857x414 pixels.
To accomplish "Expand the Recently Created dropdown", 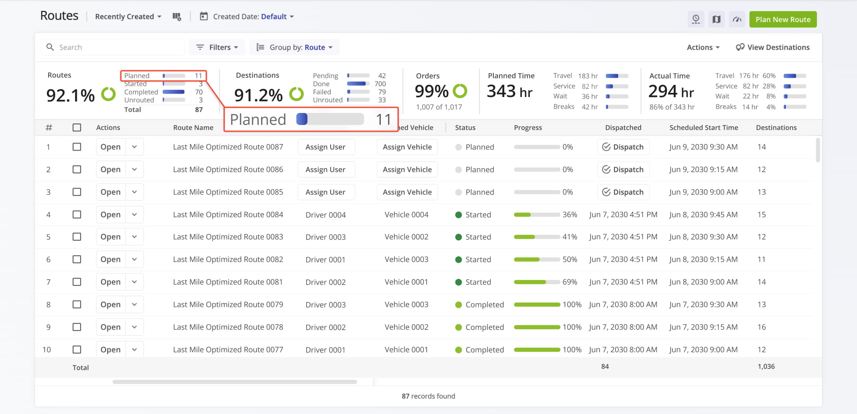I will 128,17.
